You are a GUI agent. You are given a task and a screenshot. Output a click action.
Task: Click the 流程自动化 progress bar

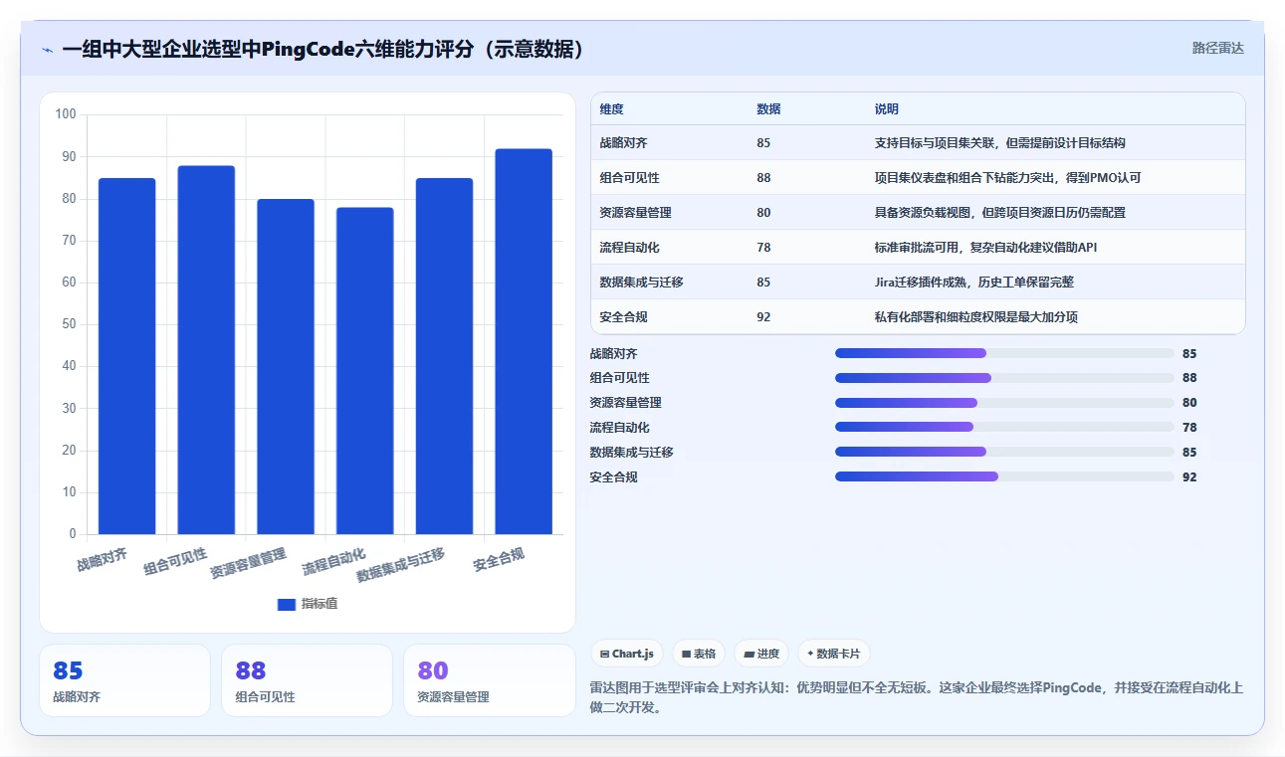coord(1004,427)
